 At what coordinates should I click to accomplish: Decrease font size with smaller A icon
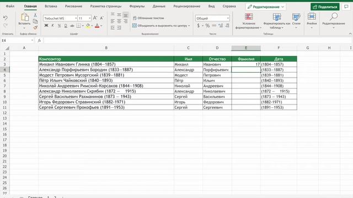click(101, 18)
